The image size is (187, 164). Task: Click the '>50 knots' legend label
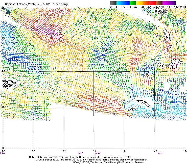click(180, 7)
